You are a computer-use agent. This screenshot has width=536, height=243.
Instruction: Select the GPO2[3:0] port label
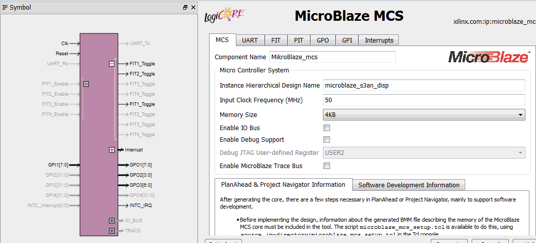point(141,175)
